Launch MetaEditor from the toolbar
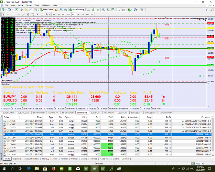Screen dimensions: 215x172 [56, 10]
